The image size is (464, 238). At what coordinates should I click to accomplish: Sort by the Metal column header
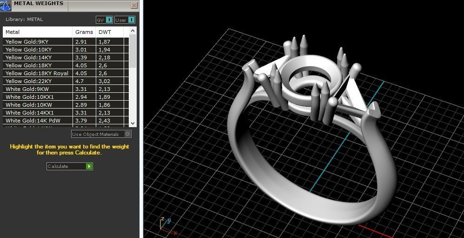(38, 32)
